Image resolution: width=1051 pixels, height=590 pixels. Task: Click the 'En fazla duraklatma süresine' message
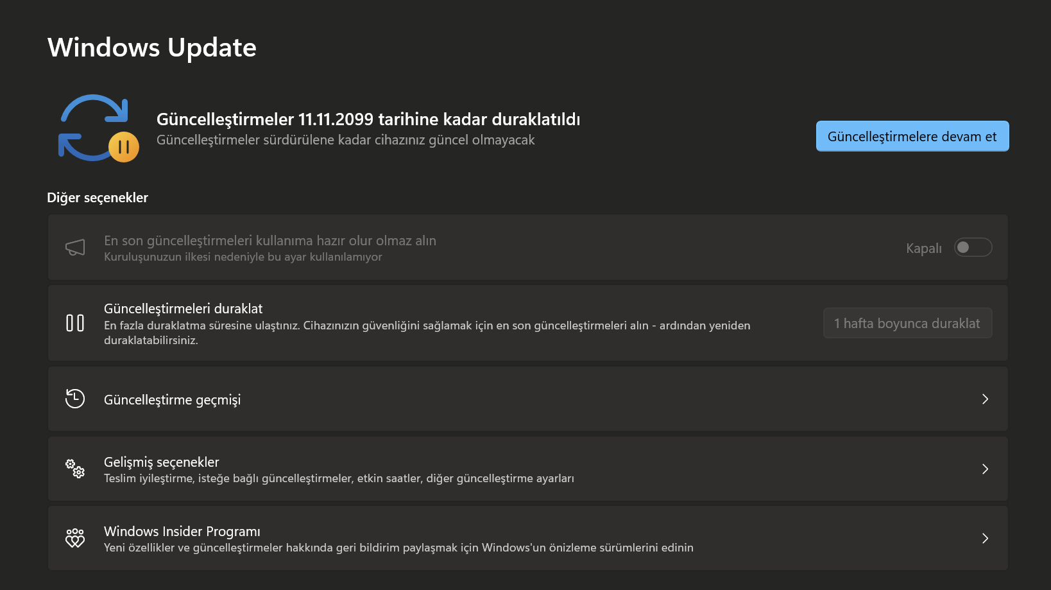[x=427, y=333]
